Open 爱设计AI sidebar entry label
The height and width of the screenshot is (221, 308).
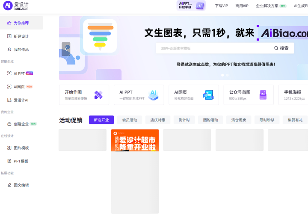[x=21, y=100]
